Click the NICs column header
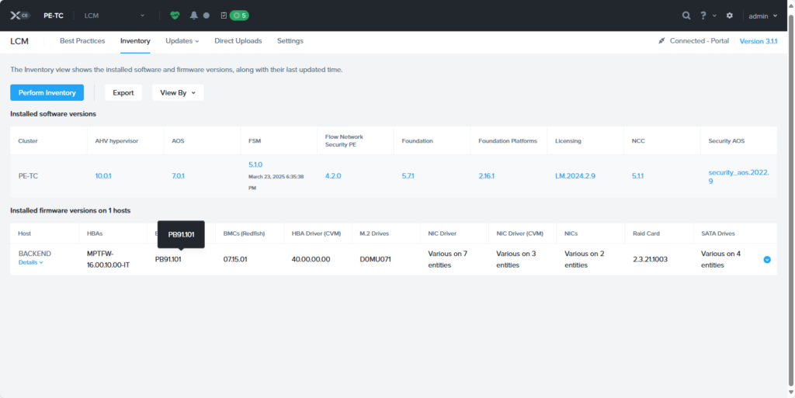The width and height of the screenshot is (795, 398). pyautogui.click(x=571, y=234)
